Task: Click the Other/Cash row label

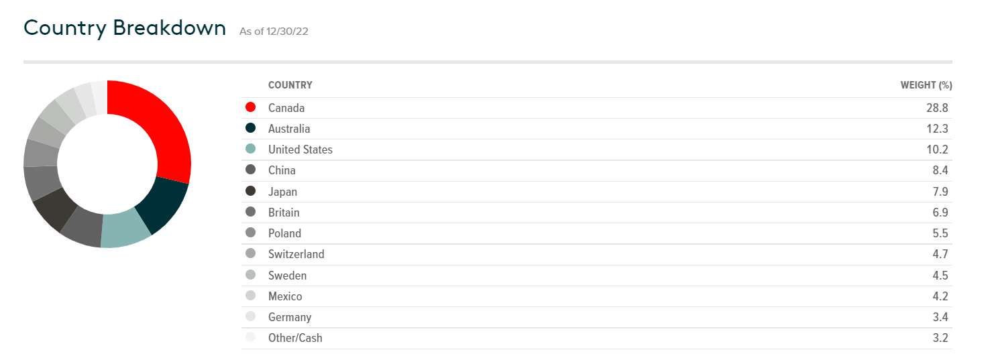Action: tap(295, 338)
